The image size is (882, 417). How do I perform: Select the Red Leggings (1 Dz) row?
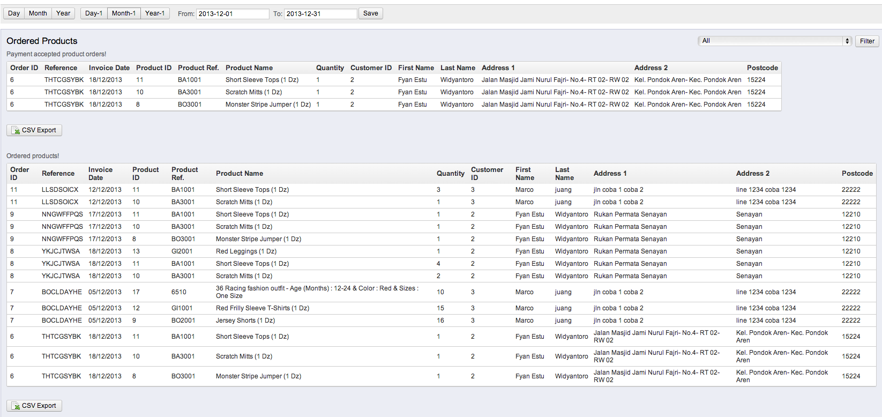tap(442, 251)
